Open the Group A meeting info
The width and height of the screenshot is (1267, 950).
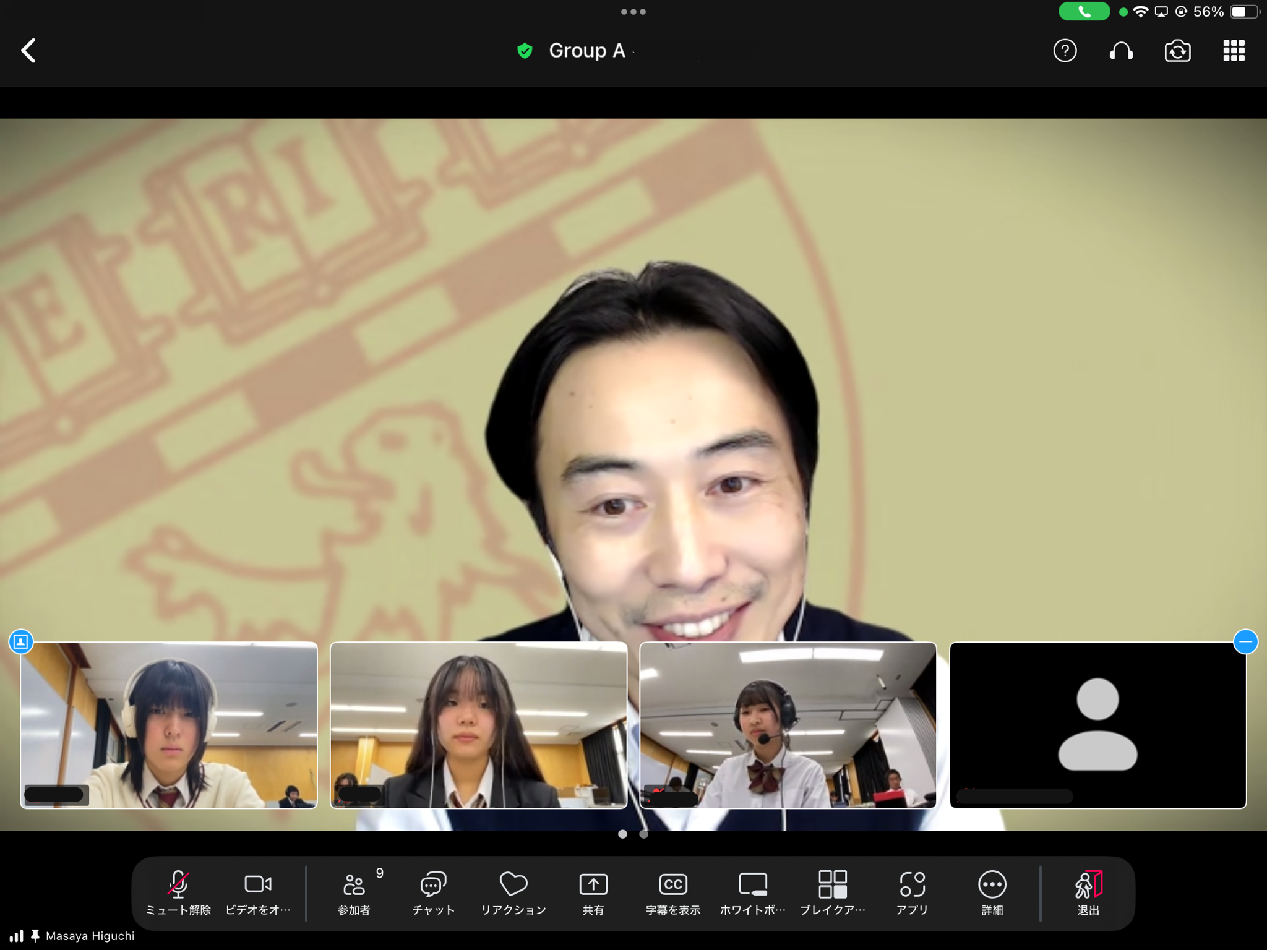pyautogui.click(x=586, y=51)
